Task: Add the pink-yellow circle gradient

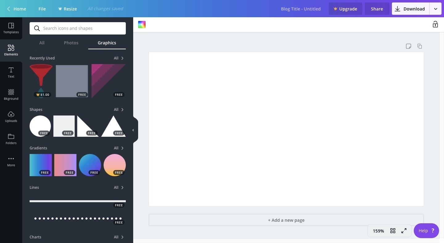Action: (x=115, y=165)
